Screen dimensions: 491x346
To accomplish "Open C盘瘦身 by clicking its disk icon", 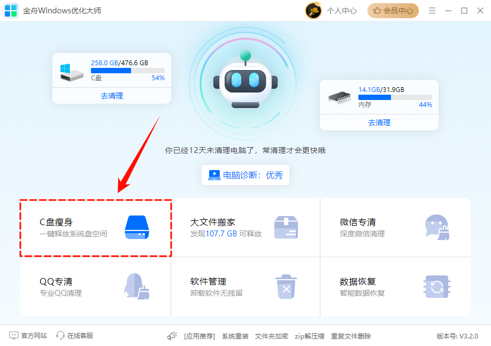I will point(138,227).
